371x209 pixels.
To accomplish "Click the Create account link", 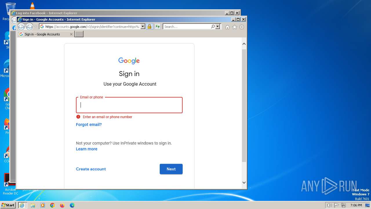I will coord(91,169).
